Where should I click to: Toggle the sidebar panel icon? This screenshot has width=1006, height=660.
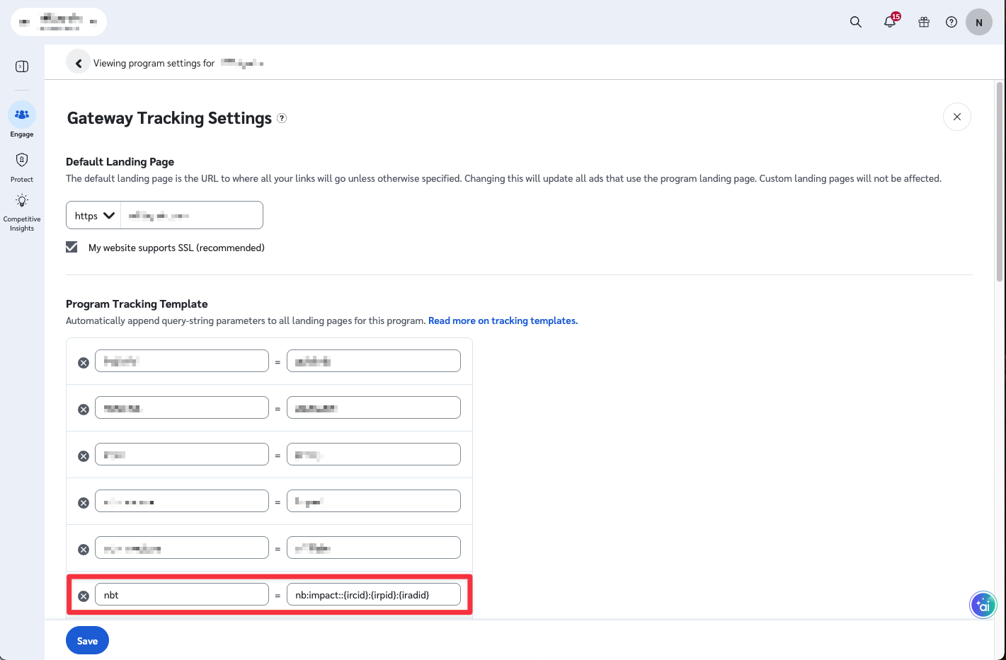point(22,66)
